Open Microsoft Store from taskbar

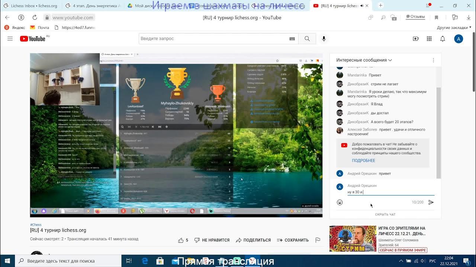[x=160, y=261]
